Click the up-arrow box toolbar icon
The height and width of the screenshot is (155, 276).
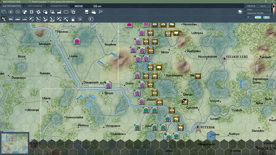(91, 19)
